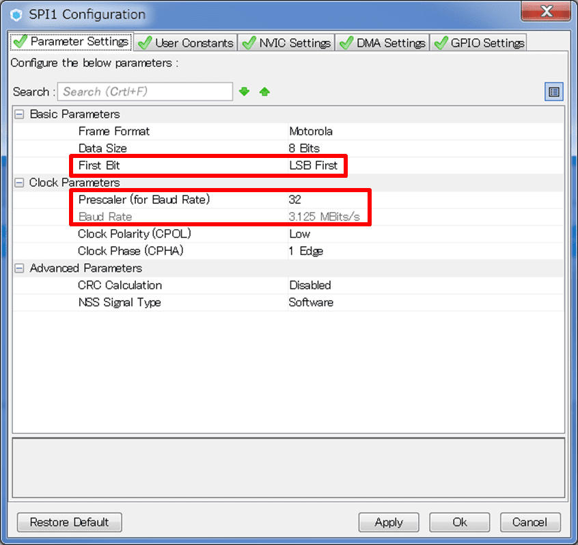Click the Cancel button

click(530, 522)
